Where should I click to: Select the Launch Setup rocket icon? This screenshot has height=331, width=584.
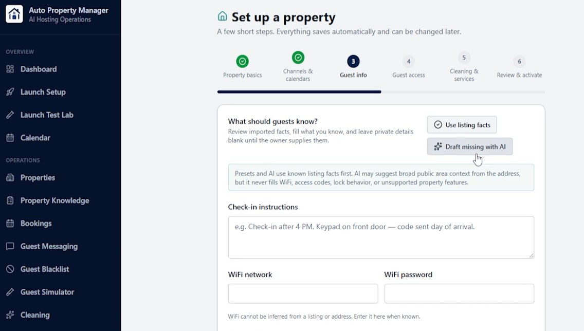point(10,92)
